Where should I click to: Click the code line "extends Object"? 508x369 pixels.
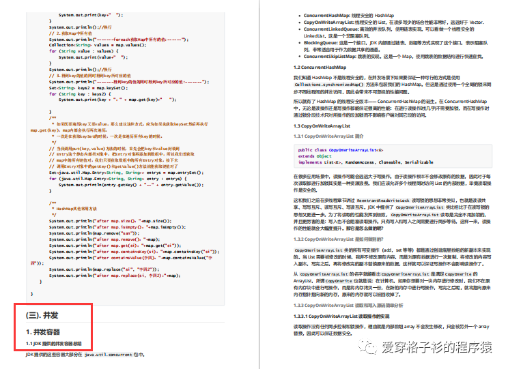[x=315, y=156]
